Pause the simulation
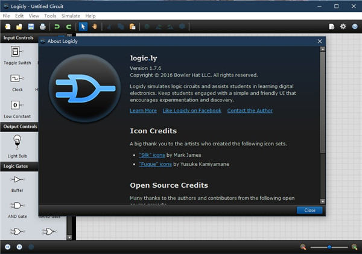Screen dimensions: 362x254 click(19, 247)
